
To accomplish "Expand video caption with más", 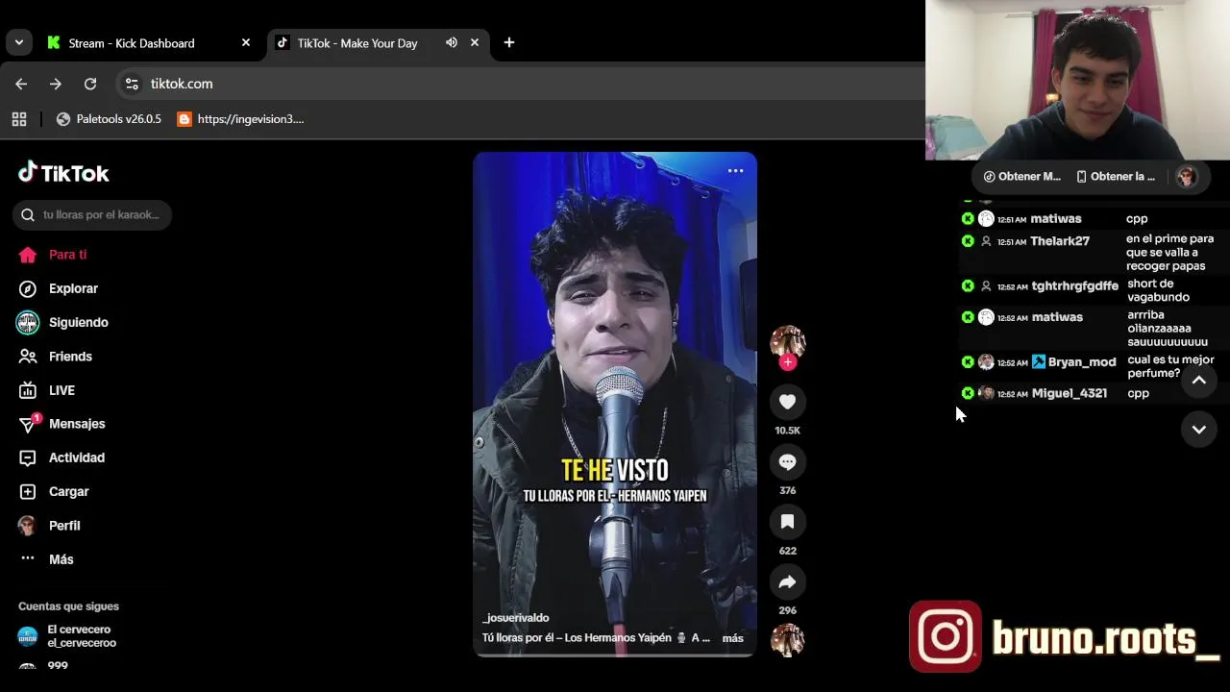I will [x=732, y=638].
